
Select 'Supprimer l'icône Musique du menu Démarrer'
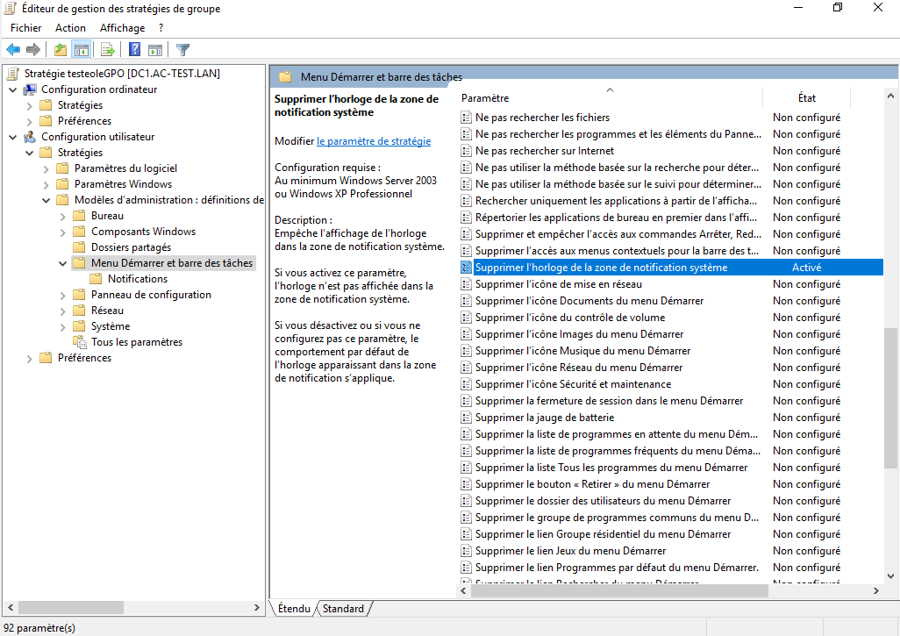pyautogui.click(x=582, y=351)
